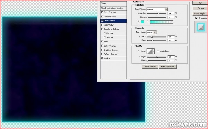Image resolution: width=208 pixels, height=129 pixels.
Task: Click the Cancel button
Action: pos(200,8)
